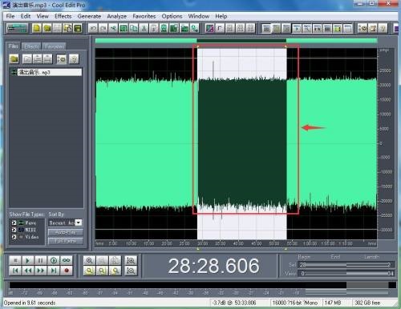Image resolution: width=401 pixels, height=309 pixels.
Task: Click the green display range bar above waveform
Action: [236, 41]
